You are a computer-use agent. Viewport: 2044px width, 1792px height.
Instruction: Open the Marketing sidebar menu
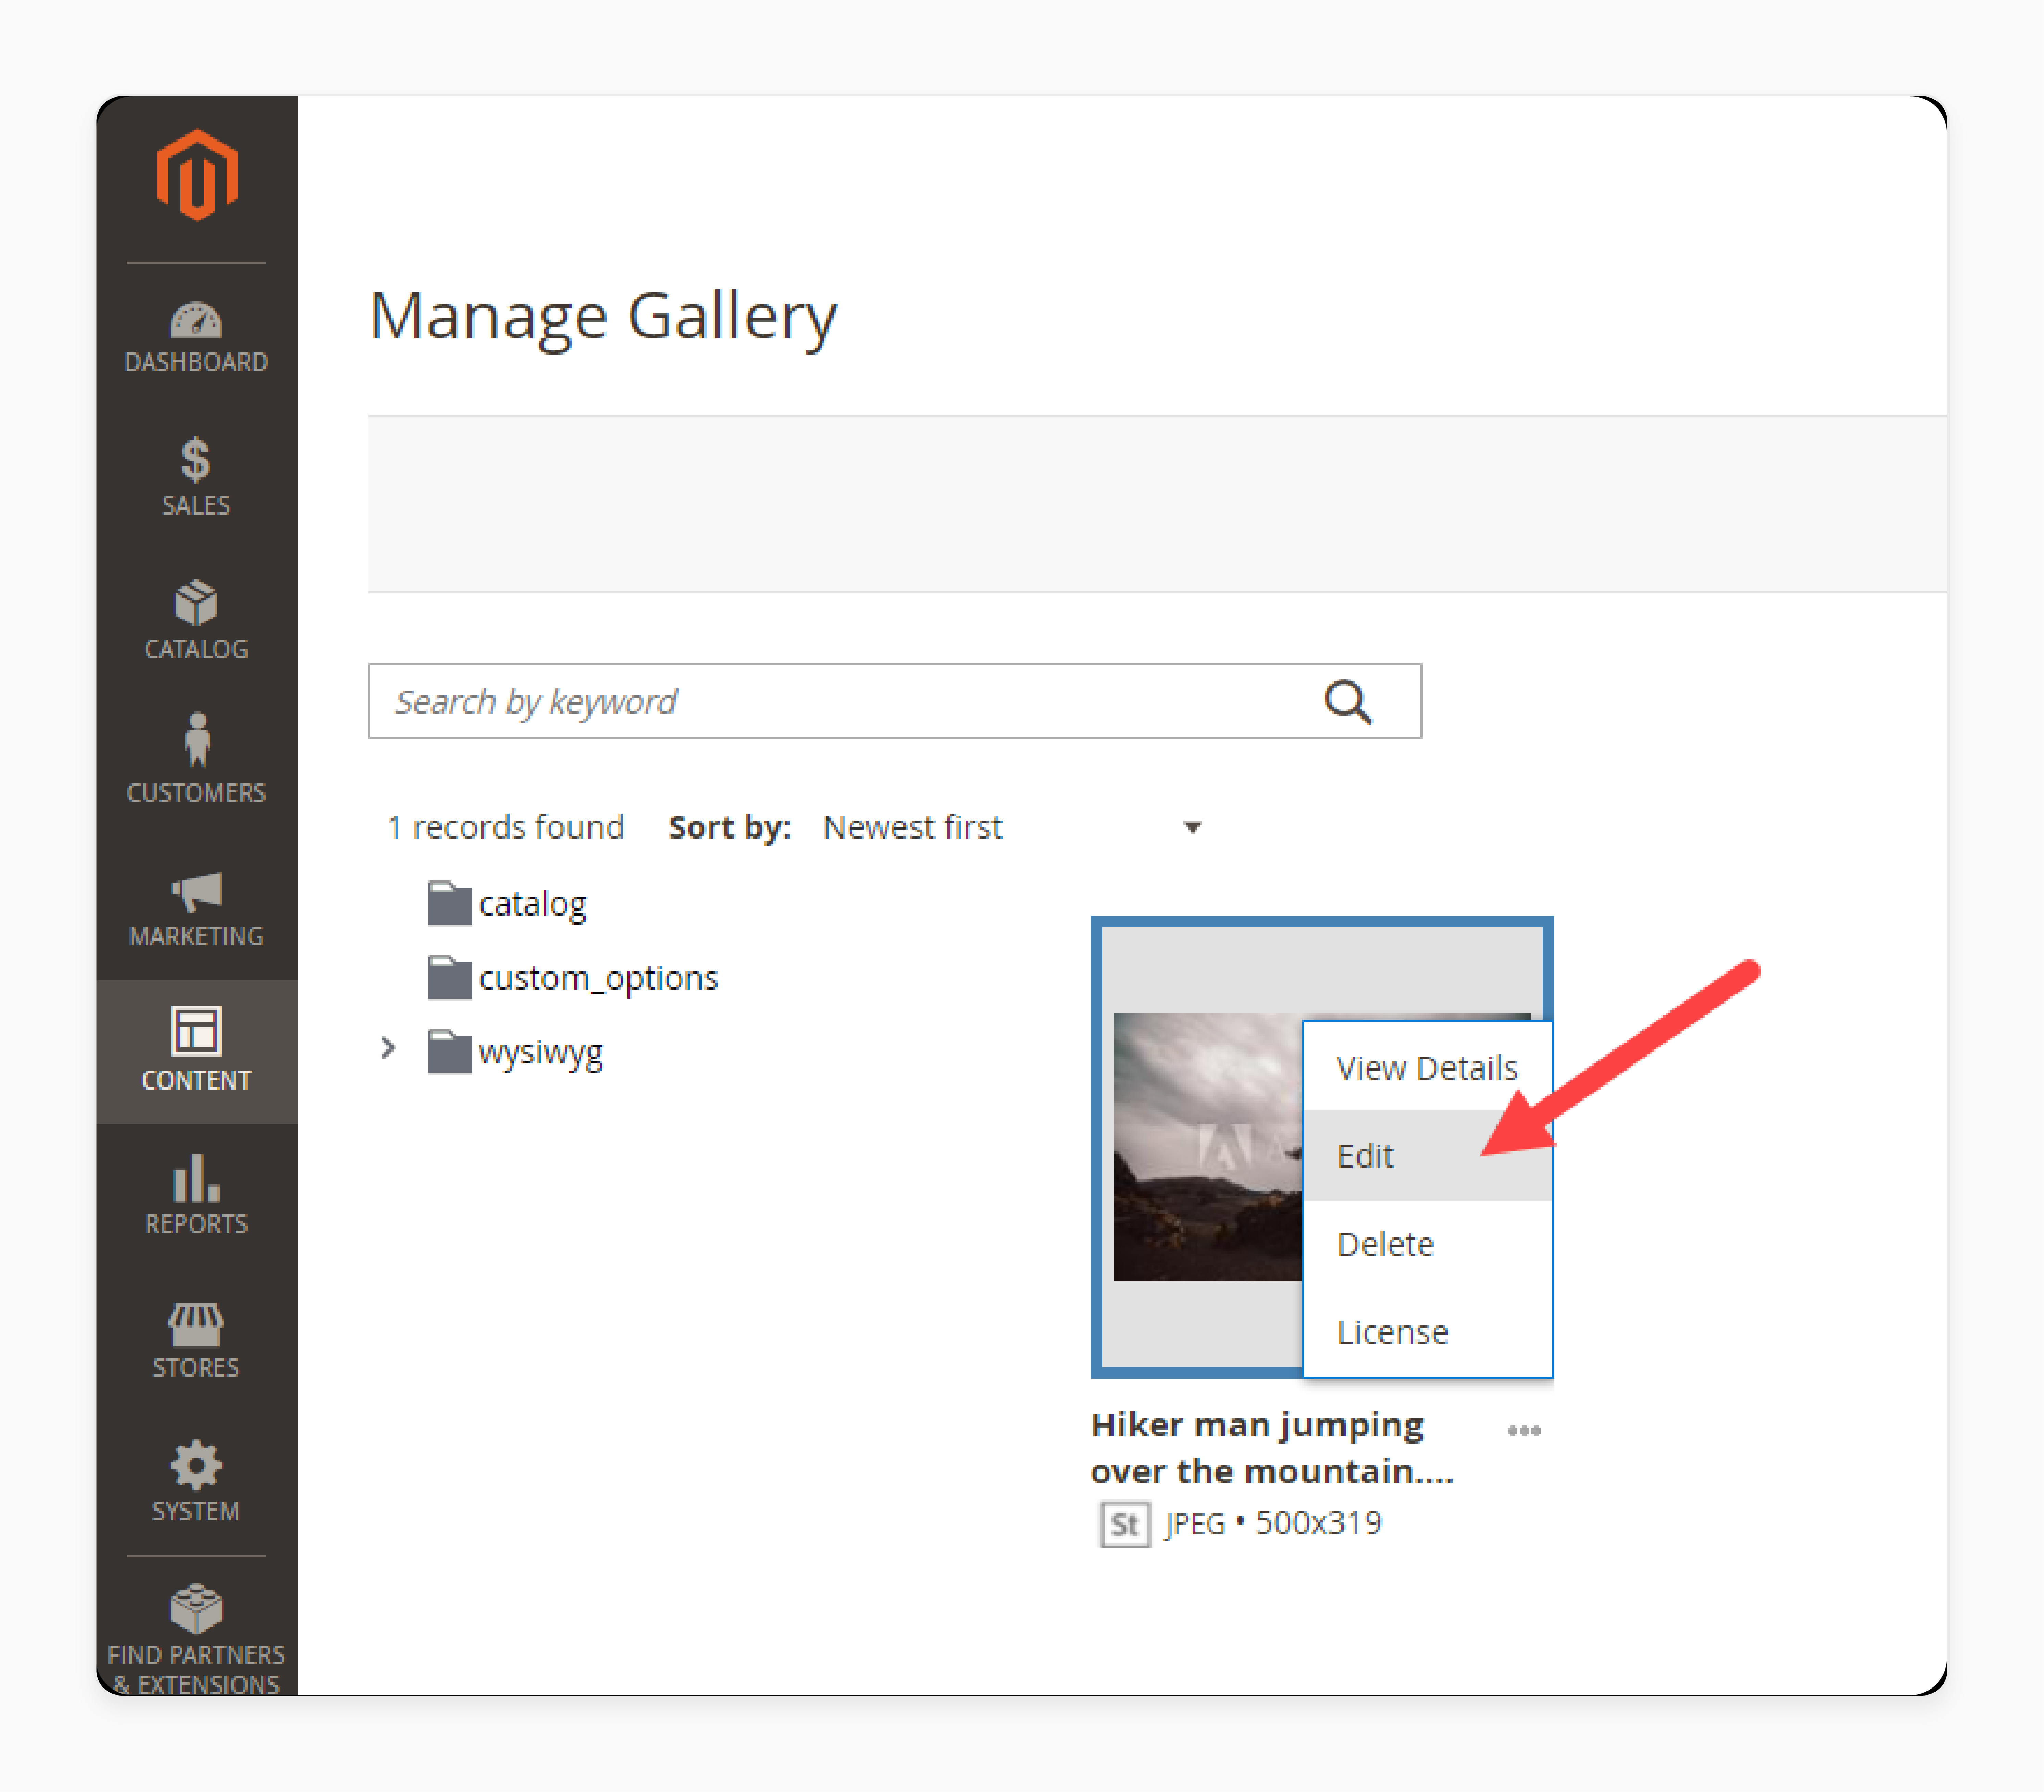pos(197,908)
